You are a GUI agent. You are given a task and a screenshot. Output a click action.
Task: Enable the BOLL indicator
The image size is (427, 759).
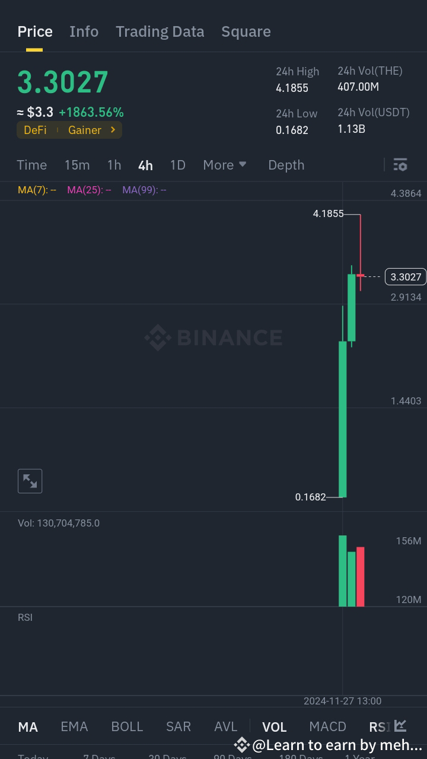[x=127, y=726]
